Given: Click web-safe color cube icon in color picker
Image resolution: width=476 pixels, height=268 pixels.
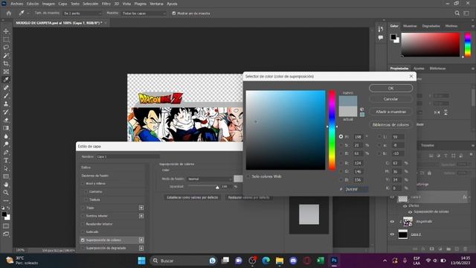Looking at the screenshot, I should (362, 109).
